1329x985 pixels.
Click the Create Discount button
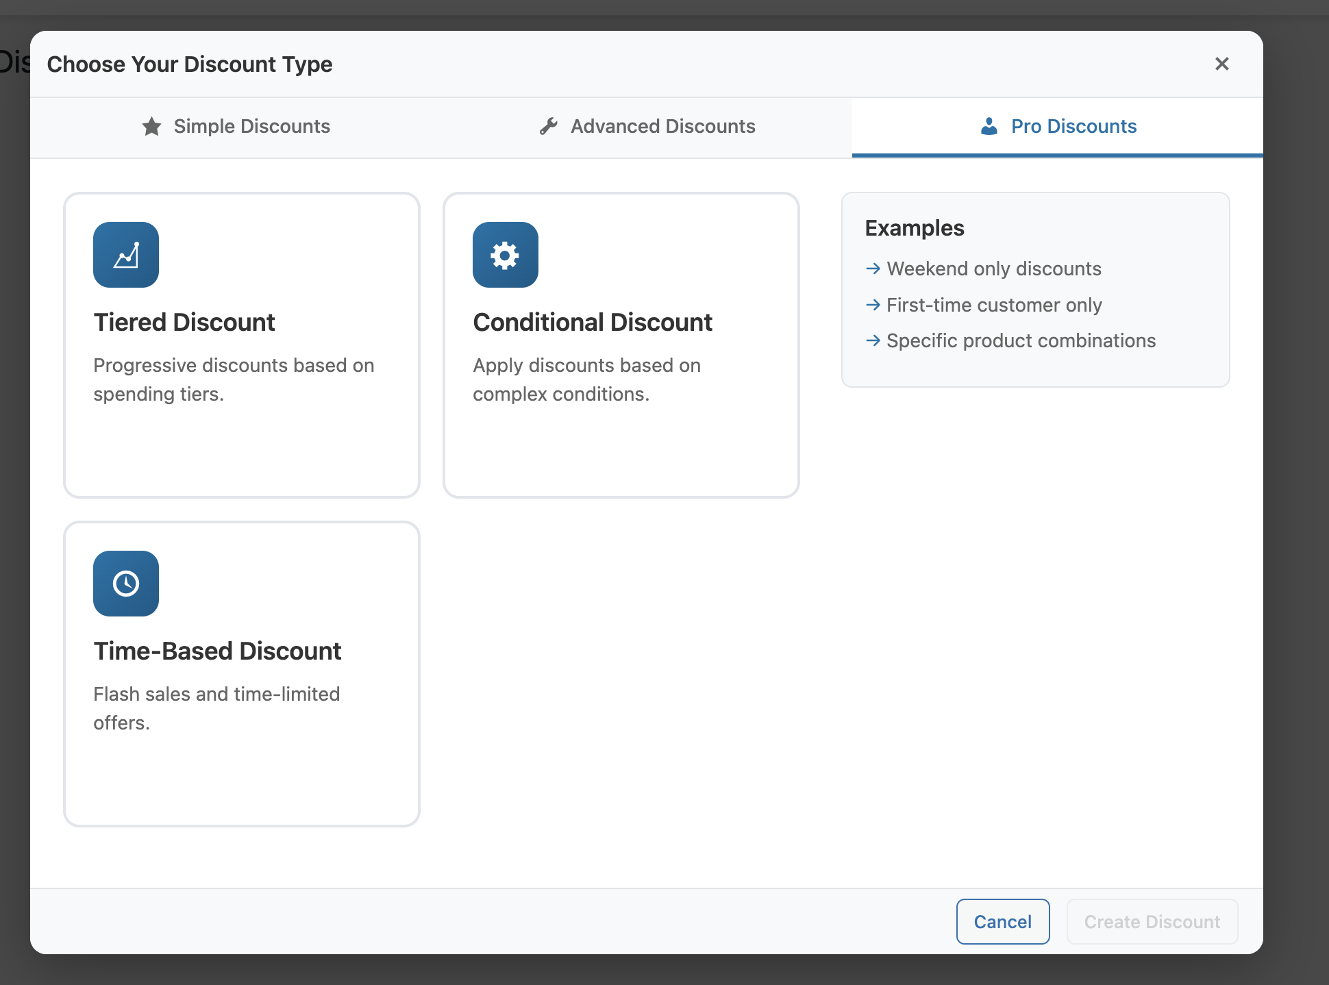(1152, 922)
